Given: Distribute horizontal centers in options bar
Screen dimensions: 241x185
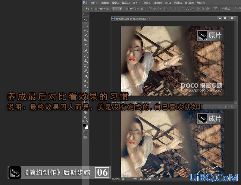Looking at the screenshot, I should (203, 9).
